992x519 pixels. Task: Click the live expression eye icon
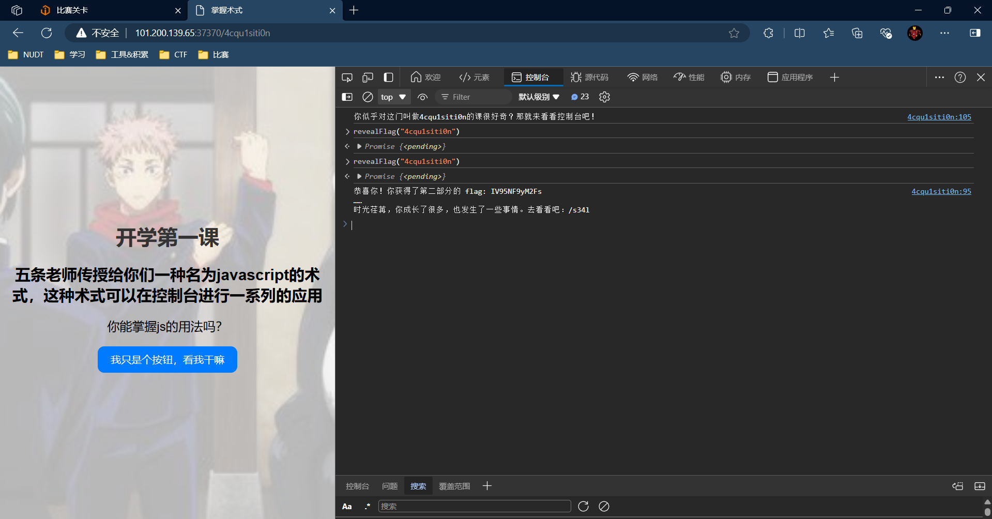coord(422,97)
